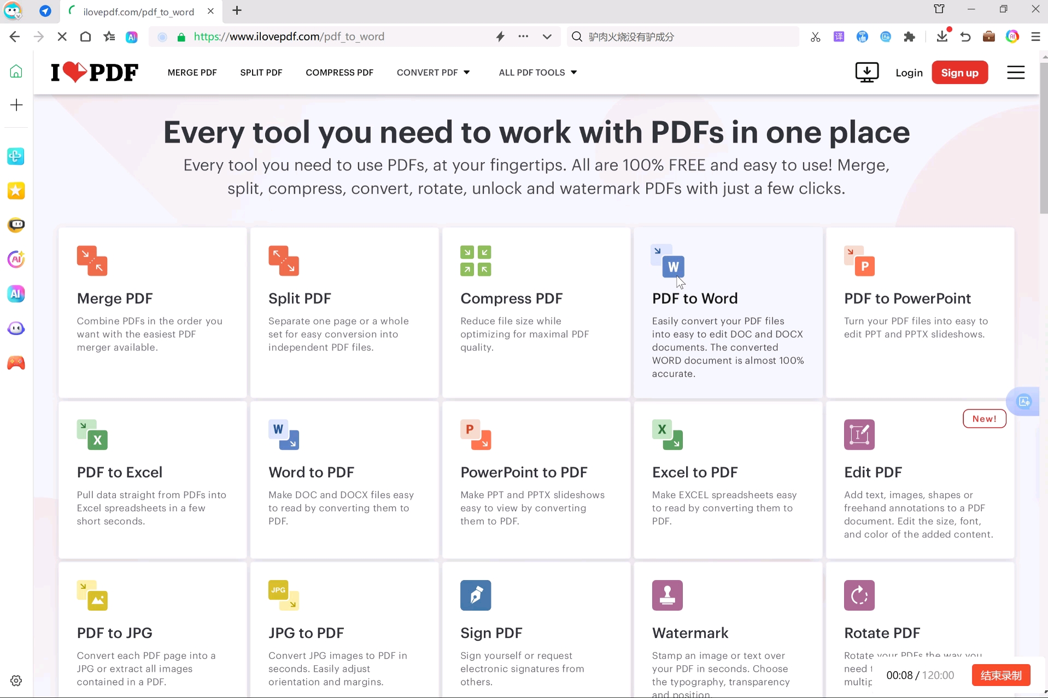Screen dimensions: 1048x698
Task: Expand the CONVERT PDF dropdown
Action: [x=433, y=72]
